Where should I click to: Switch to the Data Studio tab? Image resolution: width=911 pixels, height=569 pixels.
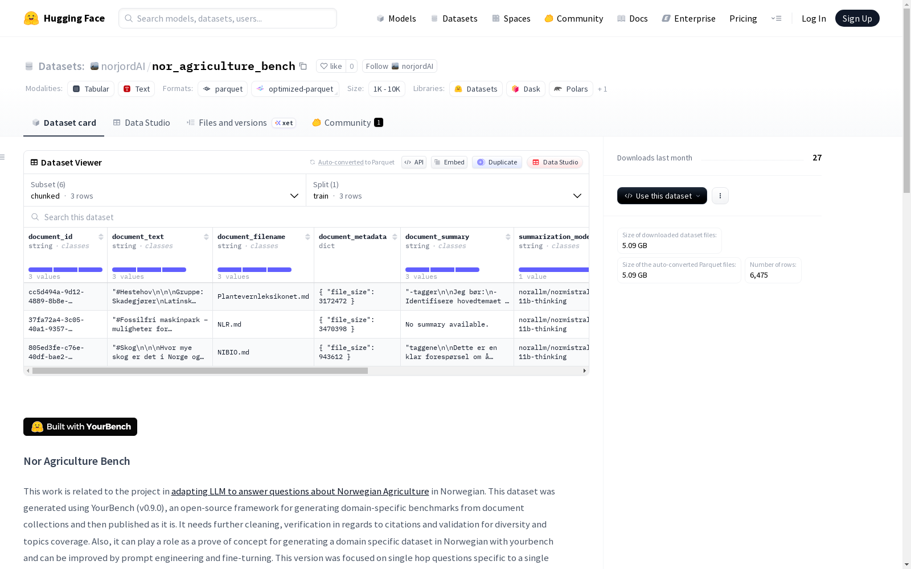click(142, 123)
